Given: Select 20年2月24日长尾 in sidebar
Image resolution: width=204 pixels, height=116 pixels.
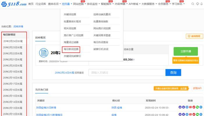Looking at the screenshot, I should [x=13, y=41].
